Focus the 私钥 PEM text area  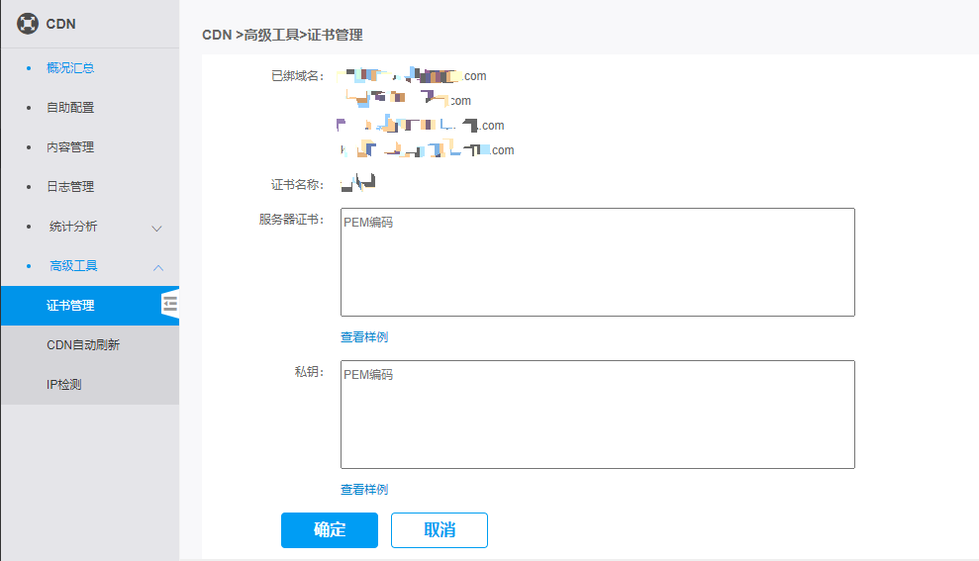[597, 415]
